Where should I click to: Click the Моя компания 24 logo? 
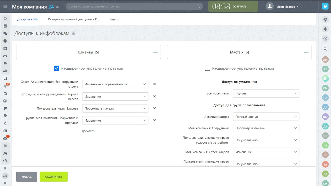click(33, 6)
